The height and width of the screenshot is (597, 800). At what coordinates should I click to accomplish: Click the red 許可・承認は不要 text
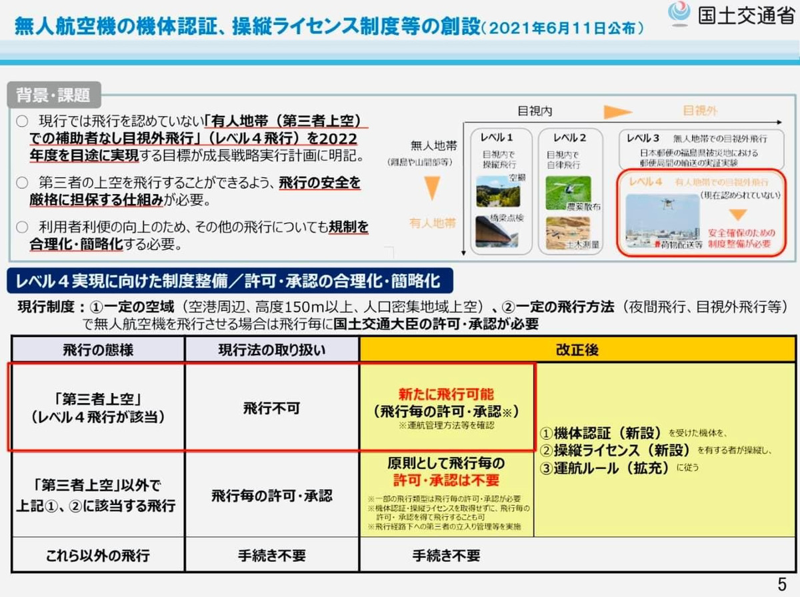[446, 480]
